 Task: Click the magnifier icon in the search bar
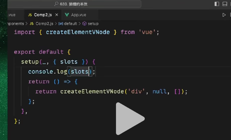tap(56, 4)
